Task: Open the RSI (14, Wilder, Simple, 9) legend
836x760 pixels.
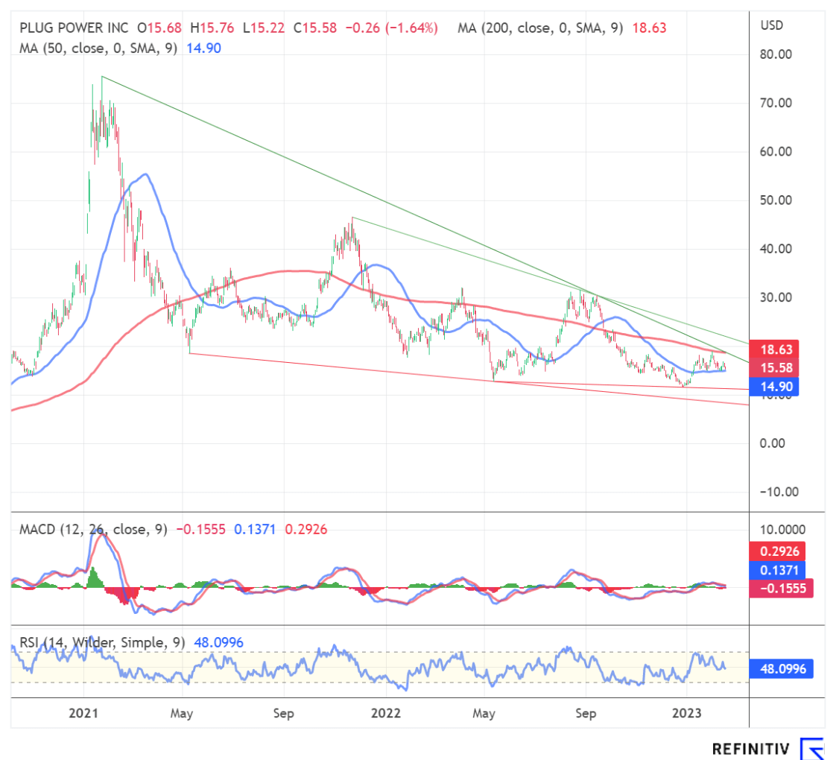Action: [101, 642]
